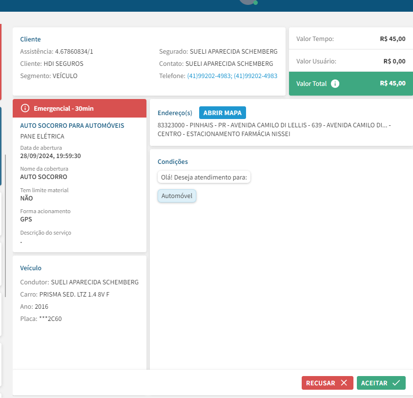Screen dimensions: 413x398
Task: Click the alert icon in the Emergencial banner
Action: click(x=25, y=108)
